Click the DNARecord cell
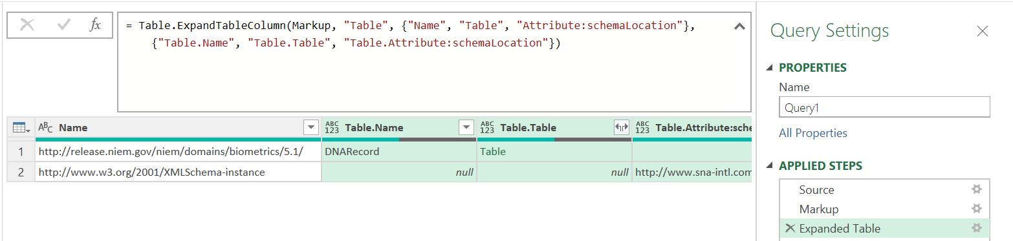1013x241 pixels. [x=399, y=152]
